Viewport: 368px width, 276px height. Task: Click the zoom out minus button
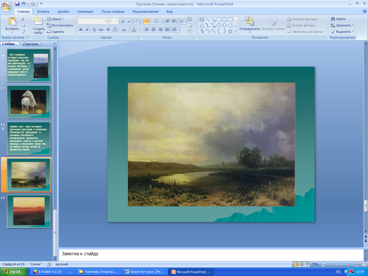[x=323, y=264]
